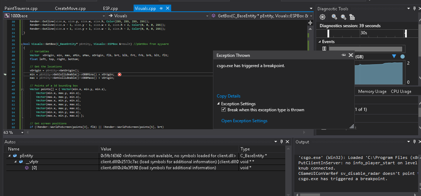Collapse the pEntity tree node
The image size is (421, 196).
tap(9, 156)
